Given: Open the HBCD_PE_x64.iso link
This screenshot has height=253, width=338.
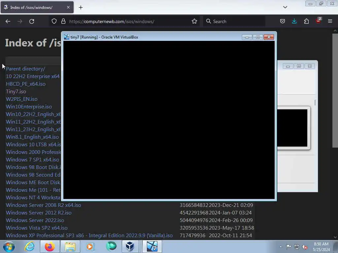Looking at the screenshot, I should (x=26, y=84).
